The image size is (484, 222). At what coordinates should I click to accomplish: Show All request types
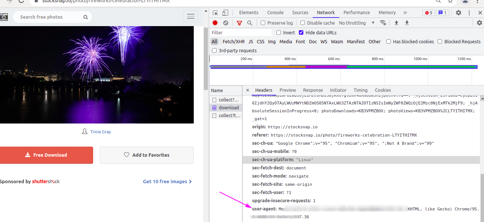[x=214, y=41]
